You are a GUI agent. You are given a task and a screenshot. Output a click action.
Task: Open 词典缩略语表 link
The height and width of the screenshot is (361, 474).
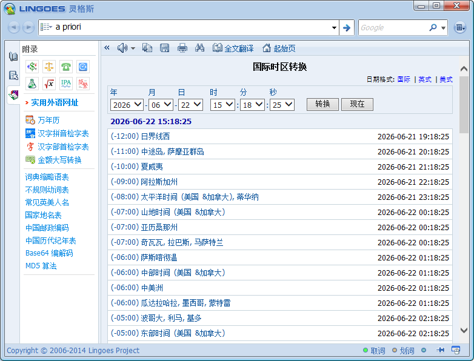(47, 177)
